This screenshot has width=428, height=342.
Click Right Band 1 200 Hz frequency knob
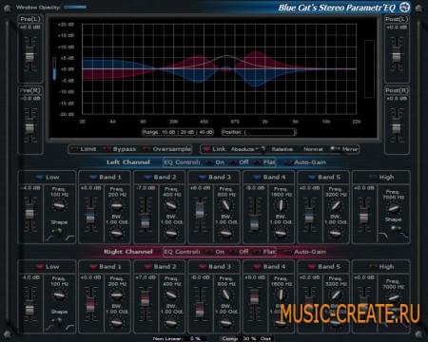[x=117, y=295]
